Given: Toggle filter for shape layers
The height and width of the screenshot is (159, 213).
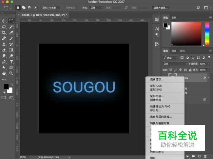Looking at the screenshot, I should click(198, 58).
